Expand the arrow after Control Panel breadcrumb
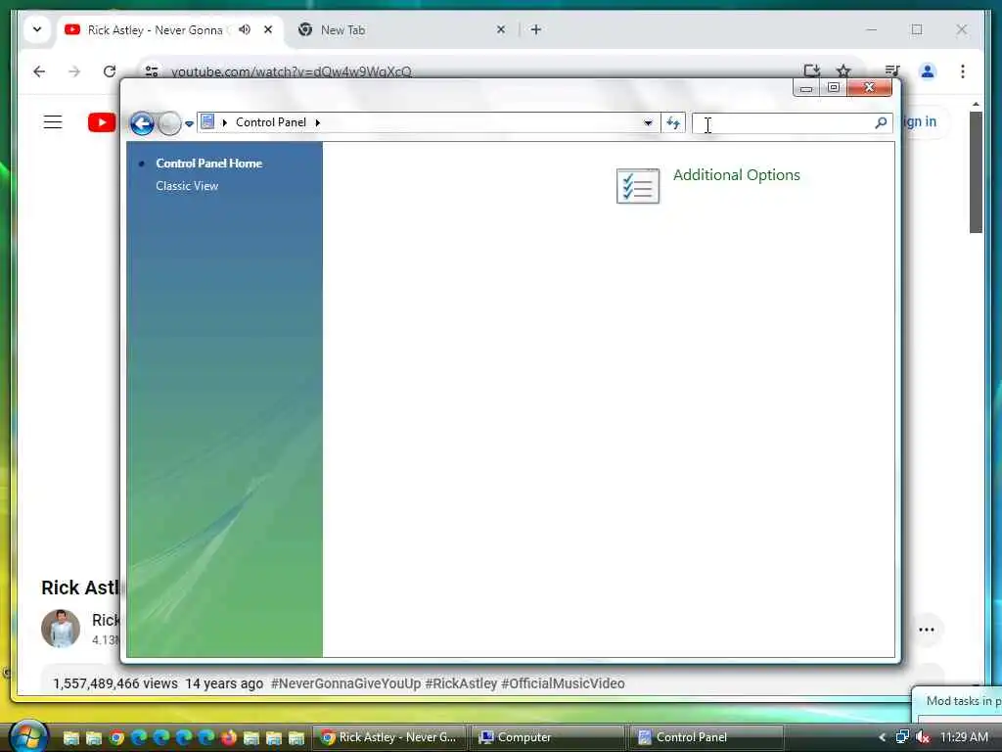Screen dimensions: 1002x752 pyautogui.click(x=318, y=122)
